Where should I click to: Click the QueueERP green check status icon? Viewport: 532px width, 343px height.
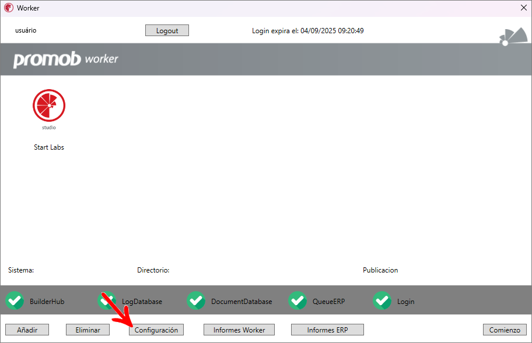[297, 300]
